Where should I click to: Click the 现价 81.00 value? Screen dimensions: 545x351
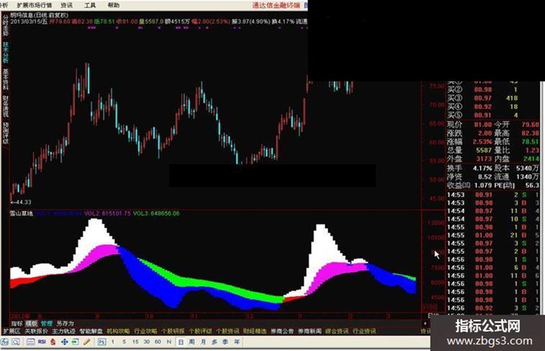pos(483,124)
